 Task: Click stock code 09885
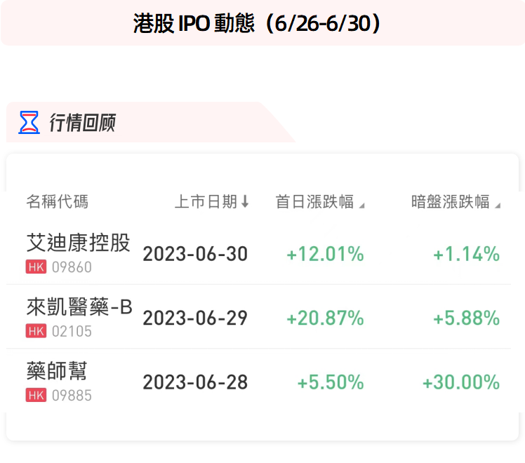tap(72, 396)
